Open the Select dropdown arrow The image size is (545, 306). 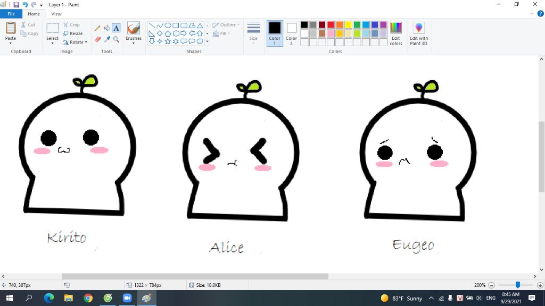[53, 43]
